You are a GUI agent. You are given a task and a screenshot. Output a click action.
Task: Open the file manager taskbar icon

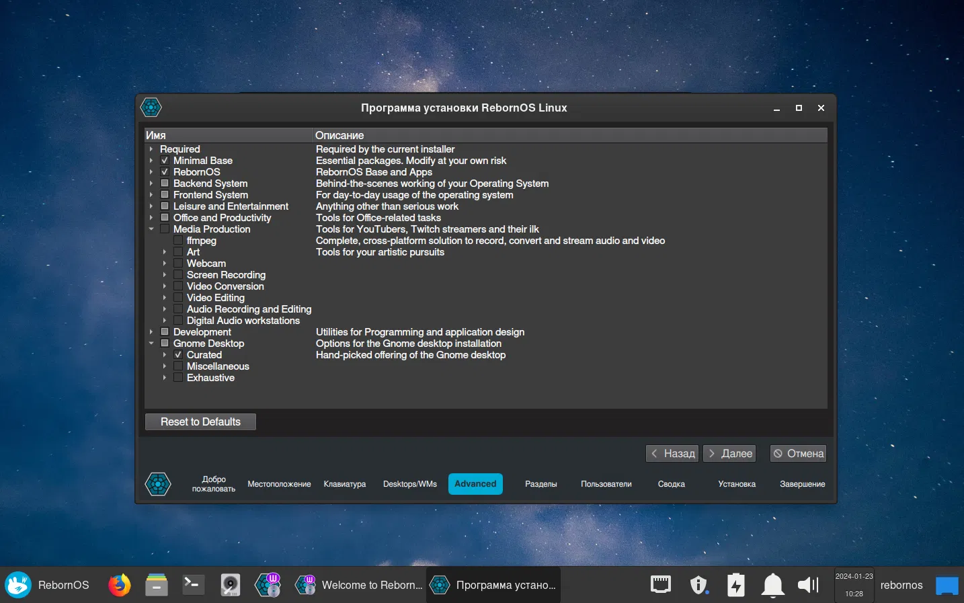coord(157,585)
